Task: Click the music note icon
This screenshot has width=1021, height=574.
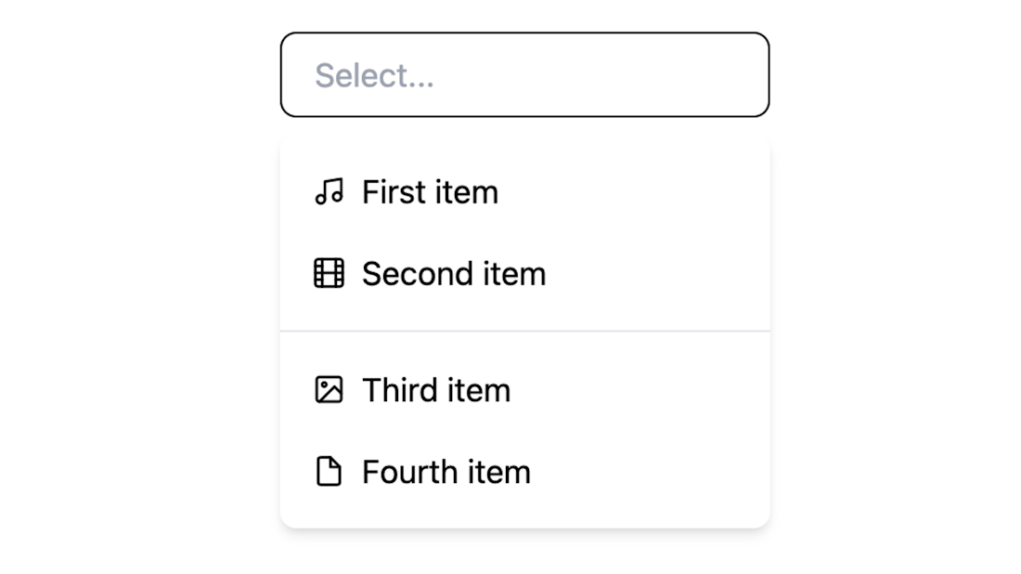Action: (x=329, y=191)
